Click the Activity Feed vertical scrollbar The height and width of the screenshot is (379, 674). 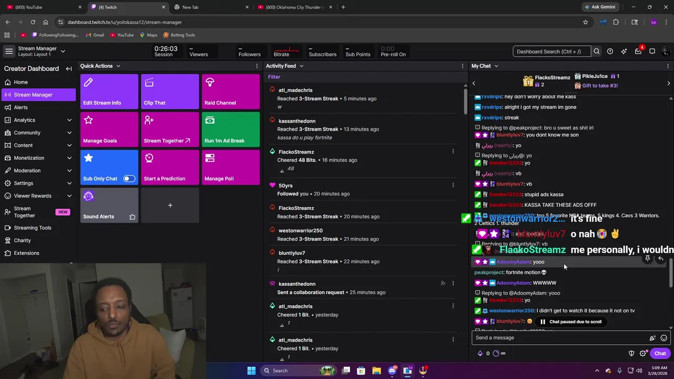point(465,101)
